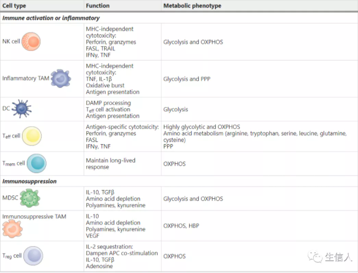Screen dimensions: 358x273
Task: Select the DAMP processing function text
Action: click(x=108, y=103)
